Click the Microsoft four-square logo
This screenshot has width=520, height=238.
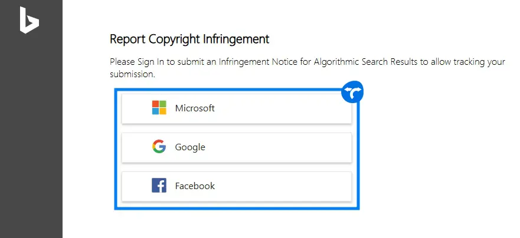point(159,108)
